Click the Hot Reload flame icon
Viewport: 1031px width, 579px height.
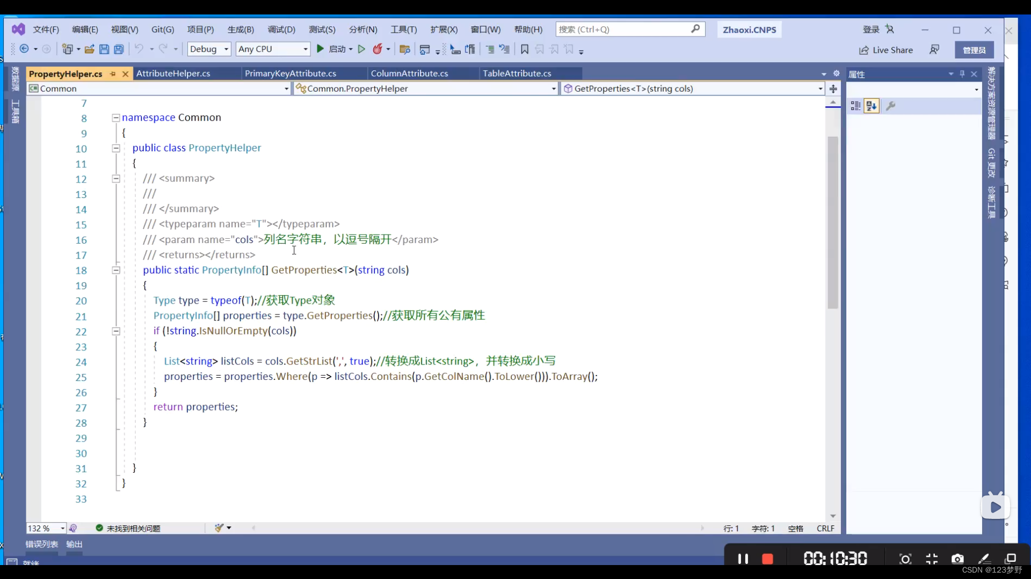pyautogui.click(x=377, y=49)
